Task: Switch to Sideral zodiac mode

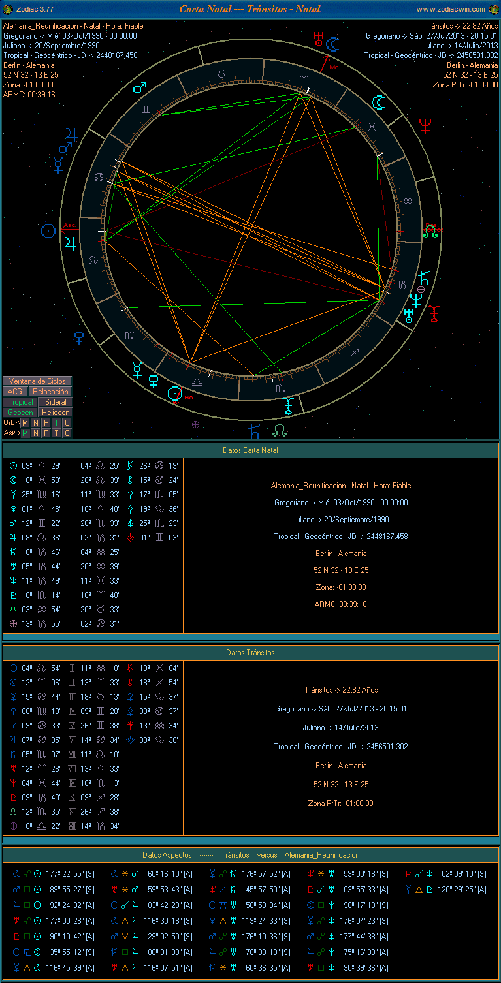Action: click(x=55, y=402)
